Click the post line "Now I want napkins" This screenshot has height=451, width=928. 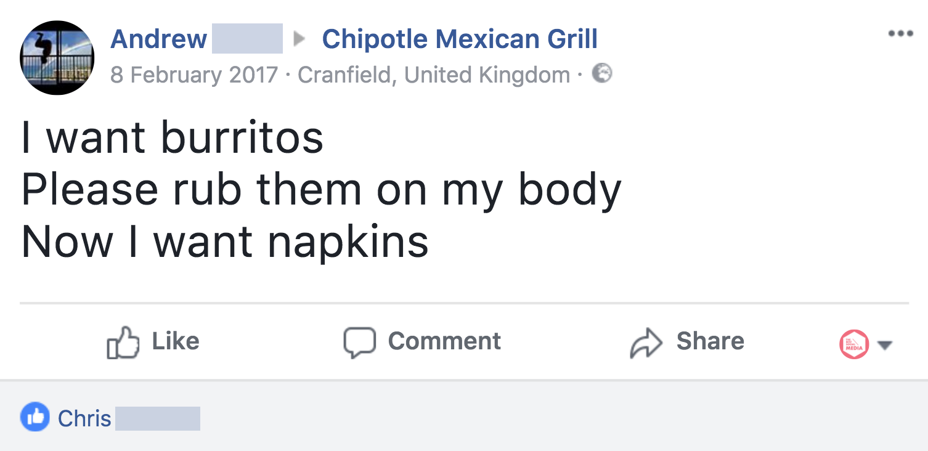(x=225, y=241)
